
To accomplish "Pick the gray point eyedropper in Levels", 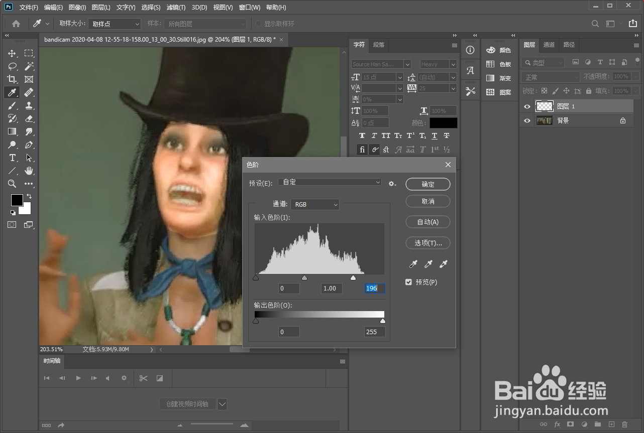I will point(428,264).
